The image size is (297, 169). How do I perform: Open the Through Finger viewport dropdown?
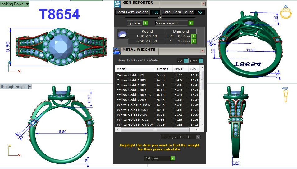30,87
